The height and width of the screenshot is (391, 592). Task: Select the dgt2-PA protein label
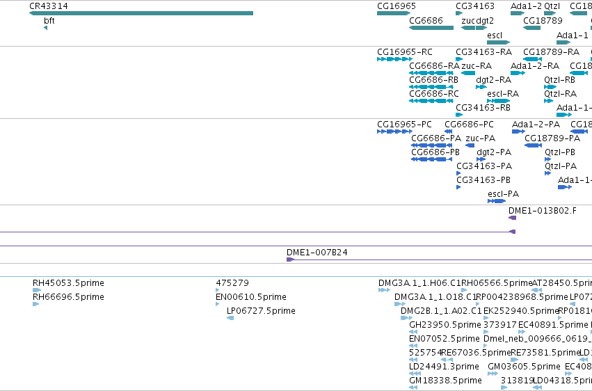494,152
